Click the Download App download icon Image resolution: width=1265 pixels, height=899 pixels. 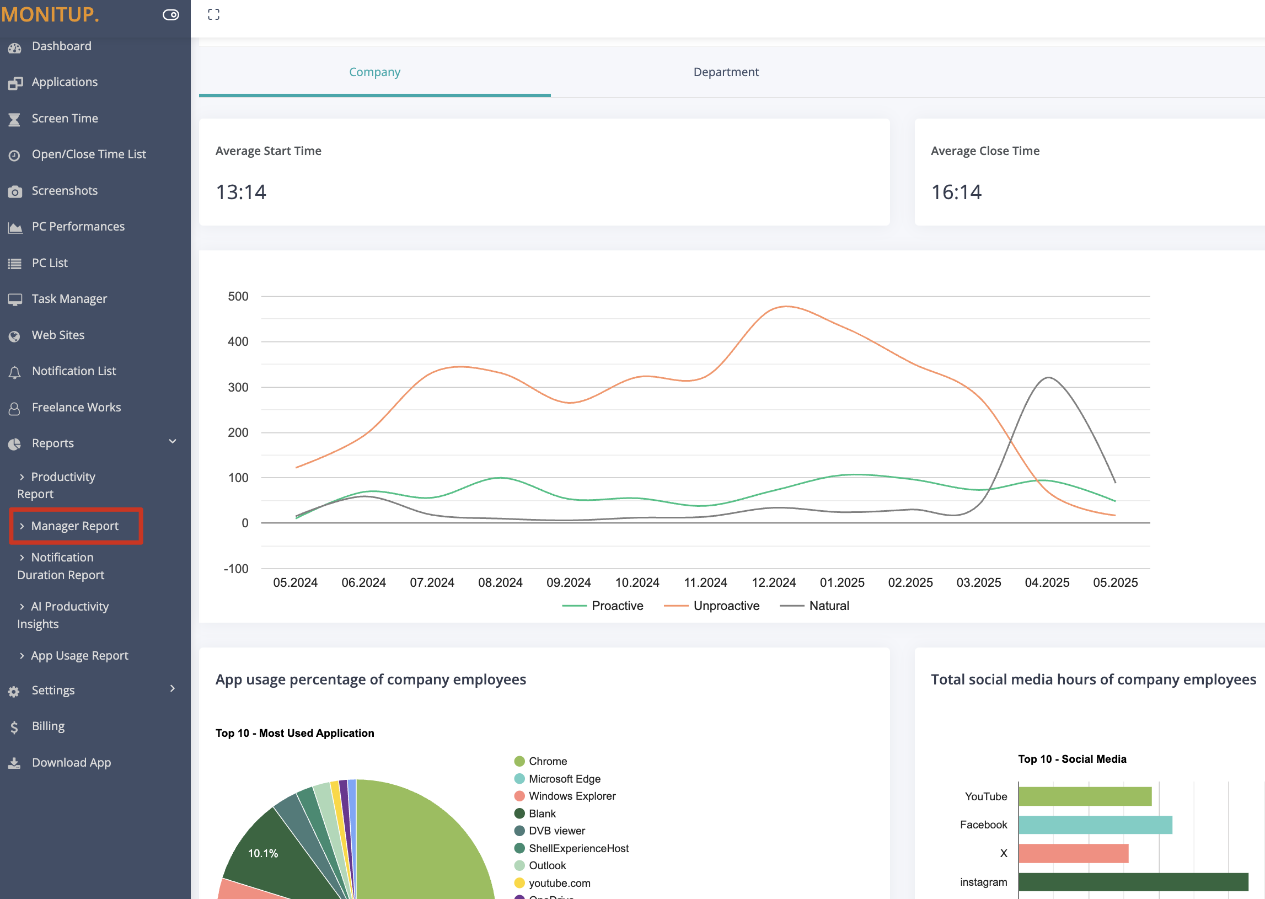click(14, 763)
